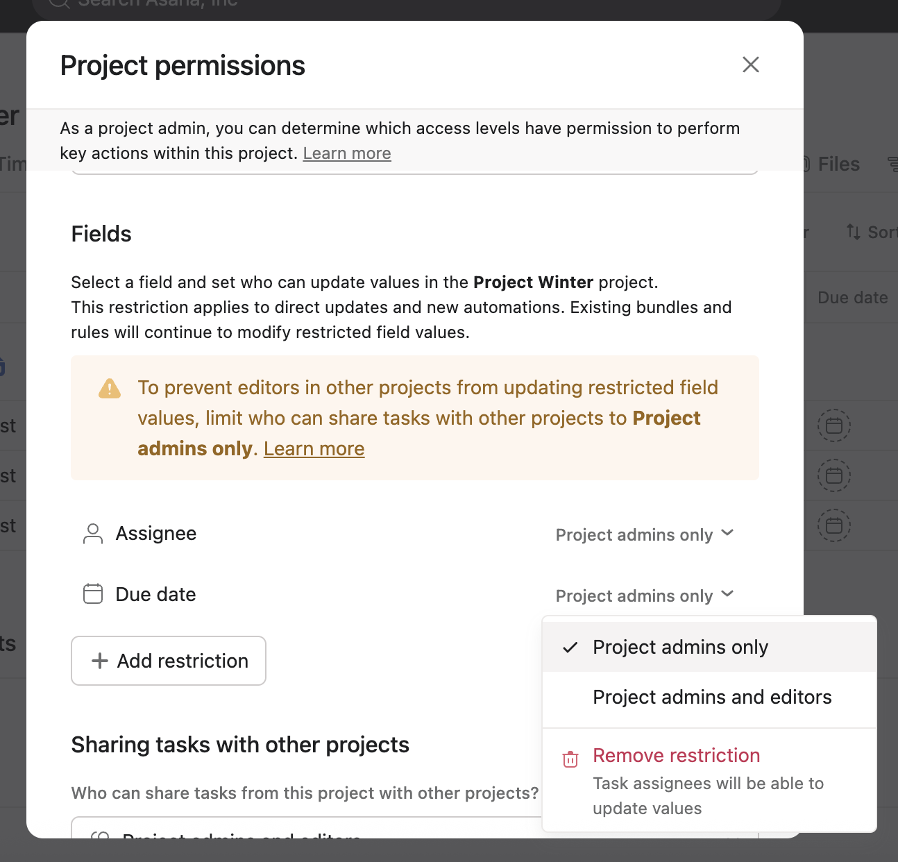
Task: Select Project admins only in menu
Action: 680,648
